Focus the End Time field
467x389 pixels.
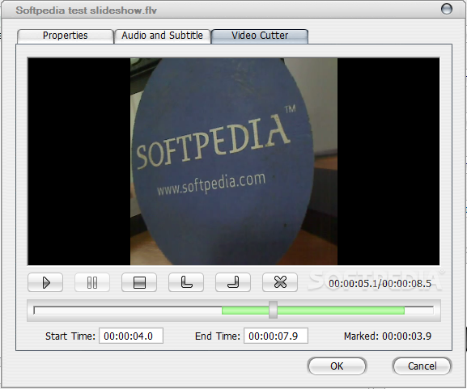pos(276,336)
